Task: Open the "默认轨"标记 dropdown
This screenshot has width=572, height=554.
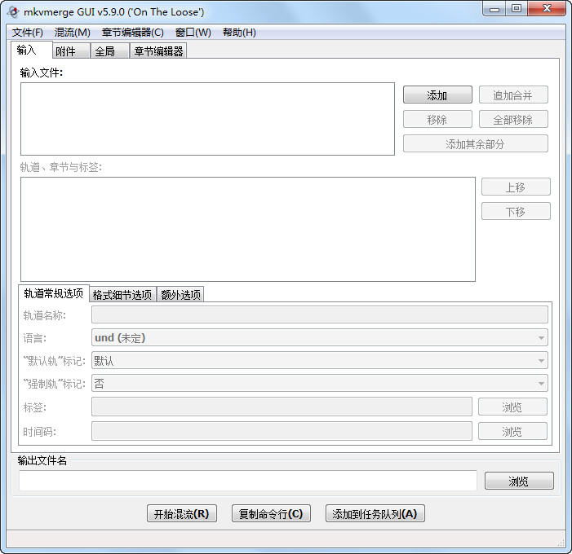Action: pyautogui.click(x=320, y=361)
